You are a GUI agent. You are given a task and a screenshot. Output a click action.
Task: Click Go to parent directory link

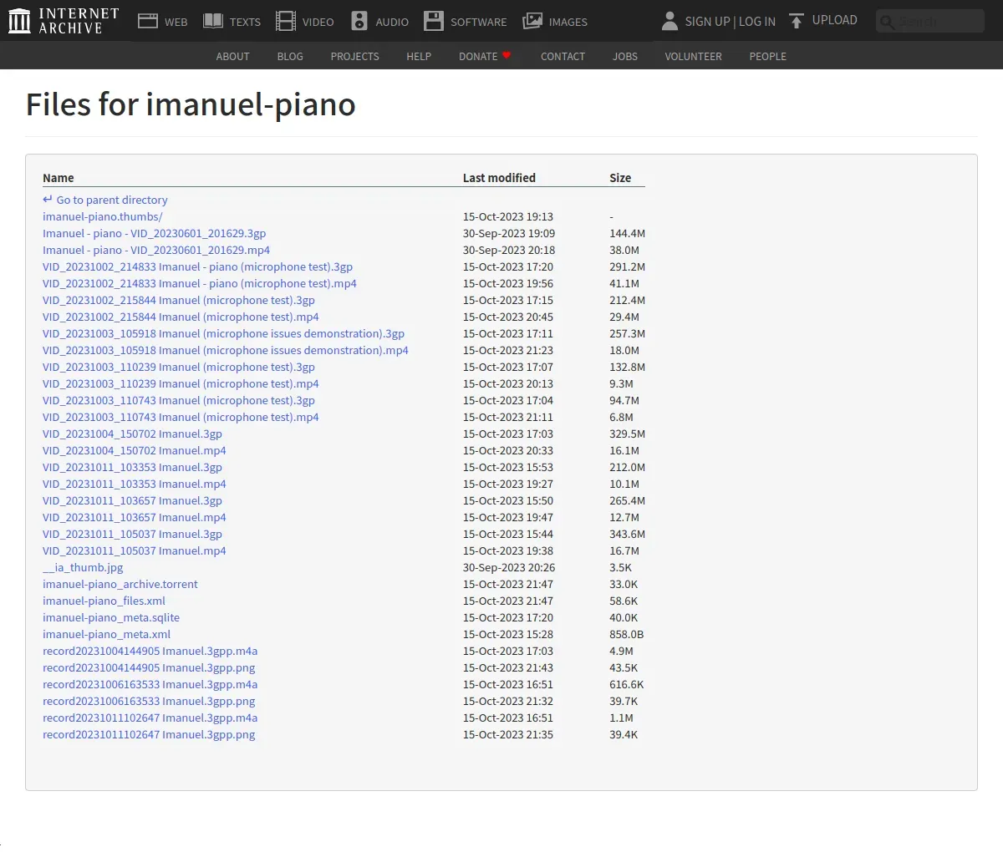105,200
